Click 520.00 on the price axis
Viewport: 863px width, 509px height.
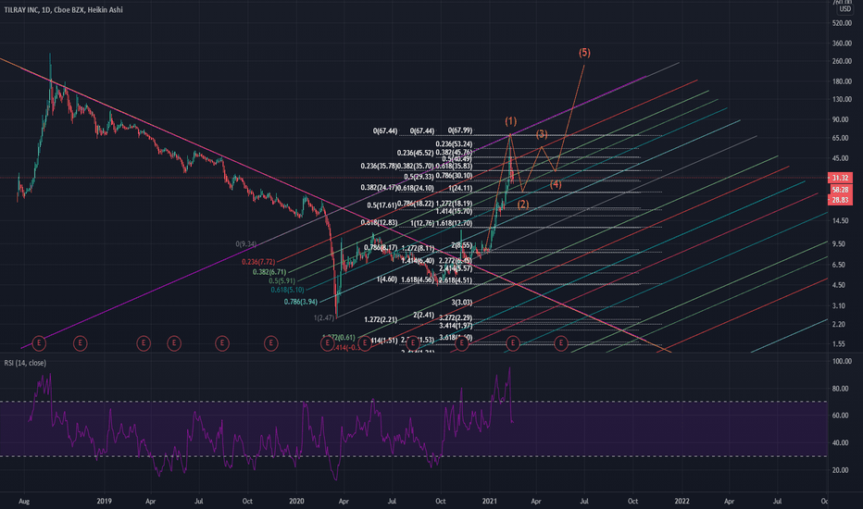click(x=842, y=23)
